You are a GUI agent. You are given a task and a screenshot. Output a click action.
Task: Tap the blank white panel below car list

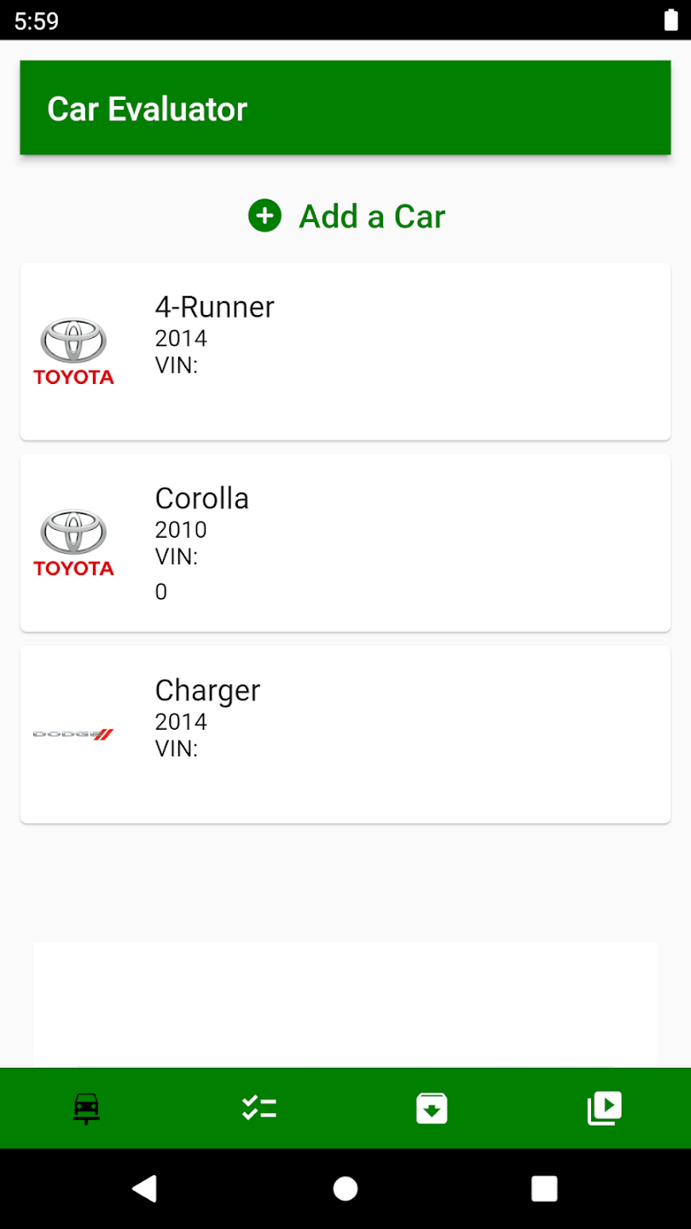click(345, 1004)
